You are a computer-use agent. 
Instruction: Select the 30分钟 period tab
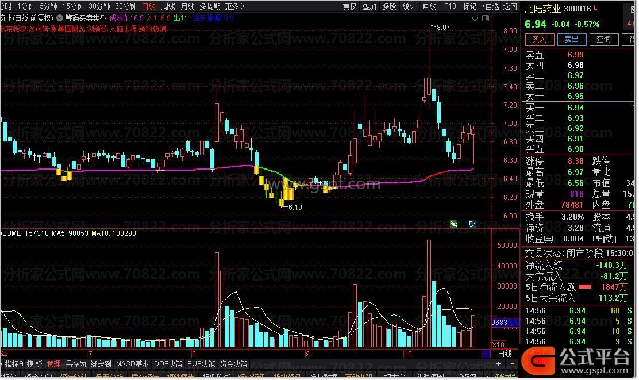tap(99, 6)
